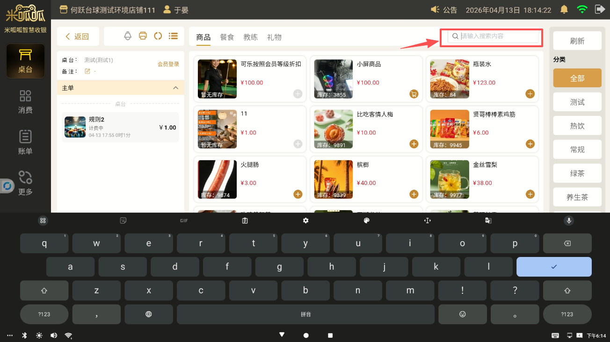Switch to the 教练 tab
Screen dimensions: 610x342
[251, 37]
